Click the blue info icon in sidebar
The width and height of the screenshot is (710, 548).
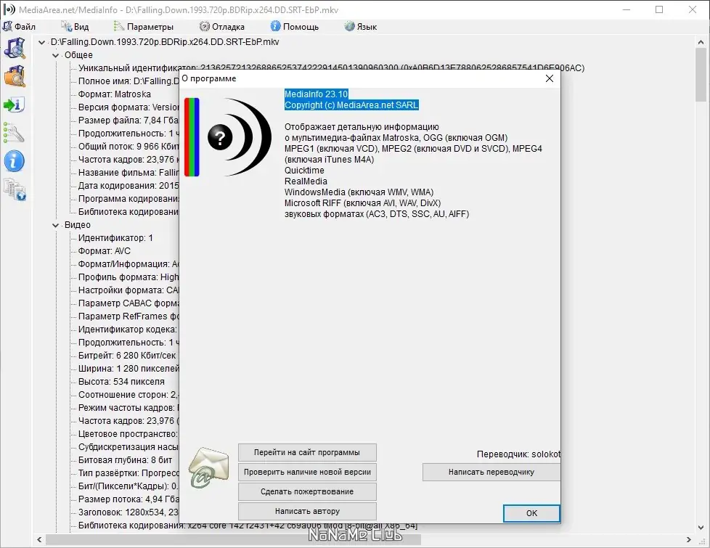(x=15, y=161)
